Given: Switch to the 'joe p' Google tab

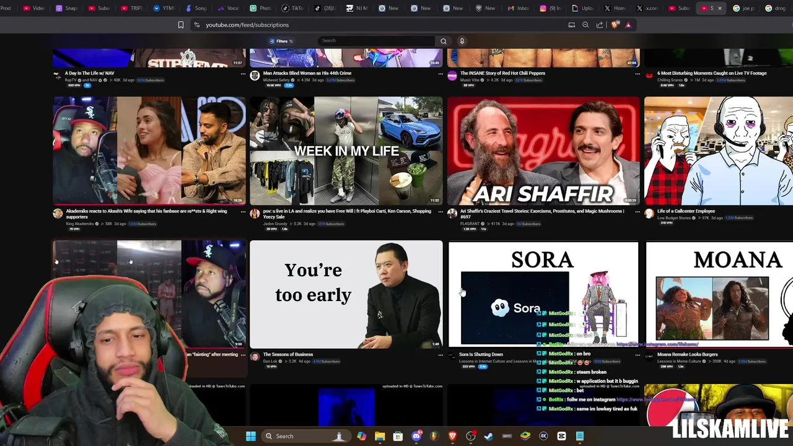Looking at the screenshot, I should (x=744, y=8).
